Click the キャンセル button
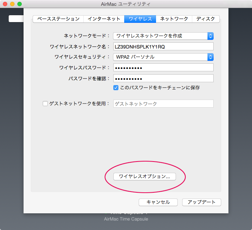Screen dimensions: 252x230 (x=158, y=202)
